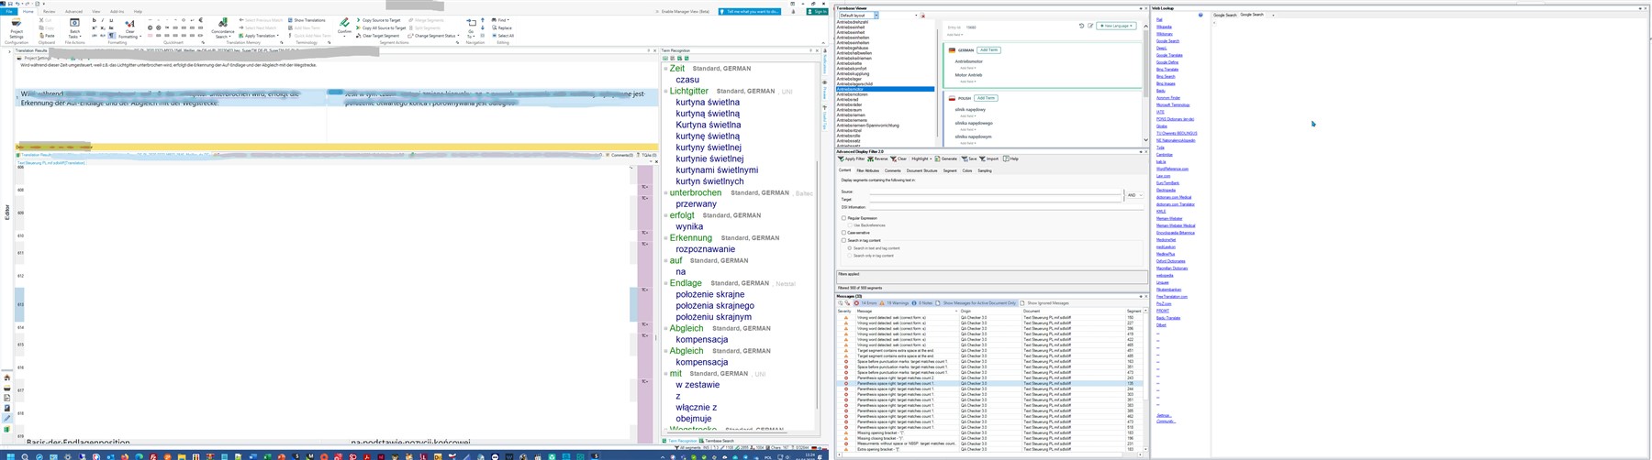Viewport: 1652px width, 460px height.
Task: Open Concordance Search
Action: tap(222, 28)
